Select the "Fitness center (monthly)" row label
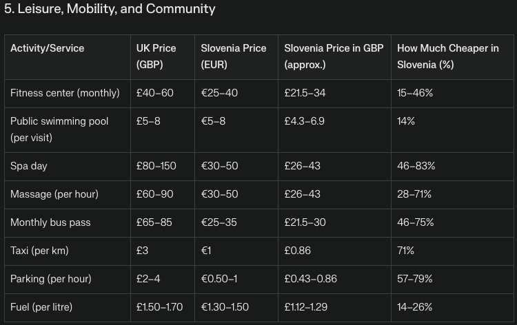Screen dimensions: 517x325 click(x=65, y=92)
